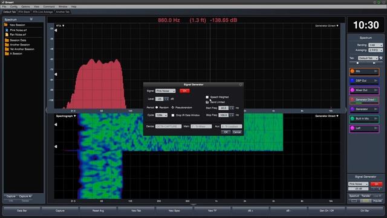The height and width of the screenshot is (218, 387).
Task: Click the New Session folder icon
Action: pyautogui.click(x=6, y=25)
